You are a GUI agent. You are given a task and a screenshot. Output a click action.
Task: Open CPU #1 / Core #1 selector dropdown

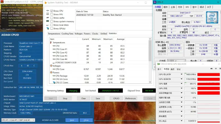point(18,120)
